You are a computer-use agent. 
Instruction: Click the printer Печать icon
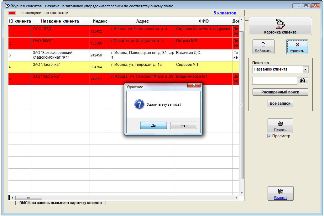coord(280,124)
